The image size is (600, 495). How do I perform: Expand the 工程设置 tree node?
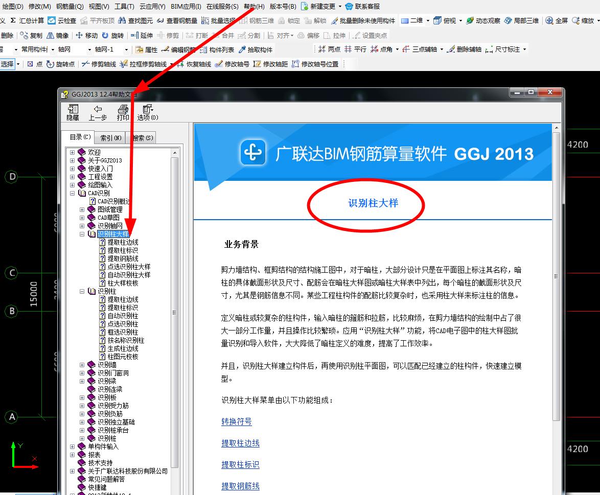pos(73,177)
